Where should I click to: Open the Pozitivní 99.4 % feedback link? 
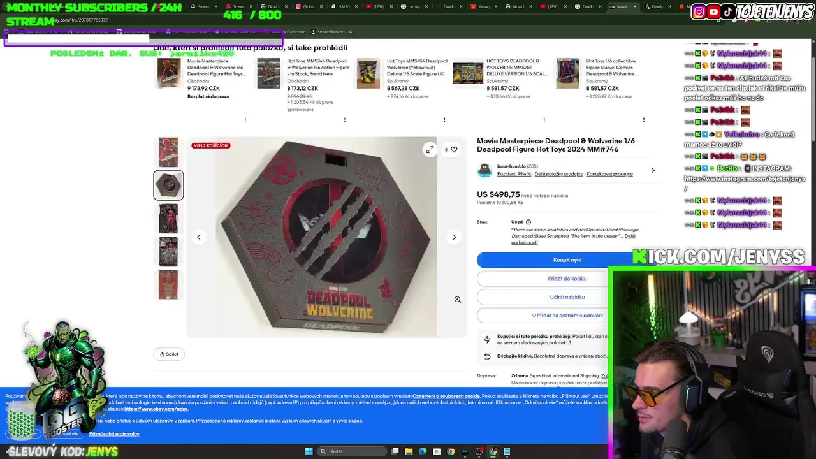pyautogui.click(x=514, y=174)
